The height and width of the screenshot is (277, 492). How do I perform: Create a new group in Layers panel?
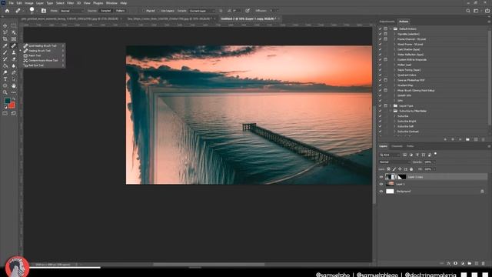coord(470,263)
